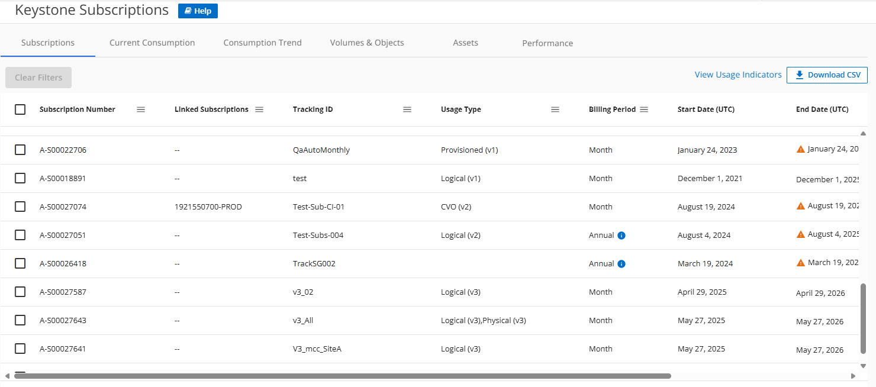Select the checkbox for subscription A-S00022706

[20, 150]
